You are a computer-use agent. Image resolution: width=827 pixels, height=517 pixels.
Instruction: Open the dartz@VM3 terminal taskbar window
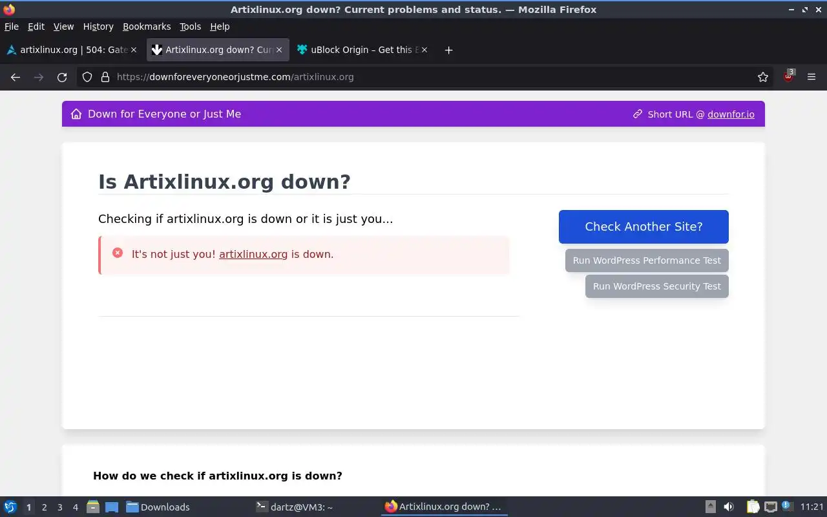(x=315, y=507)
